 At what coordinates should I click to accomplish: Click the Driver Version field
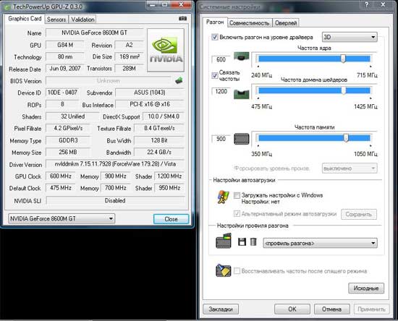pyautogui.click(x=115, y=164)
